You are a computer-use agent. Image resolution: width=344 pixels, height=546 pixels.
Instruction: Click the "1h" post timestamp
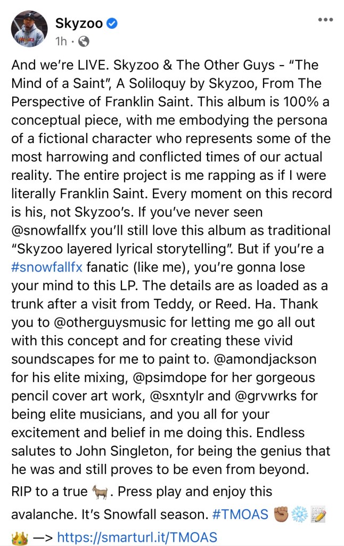[61, 41]
